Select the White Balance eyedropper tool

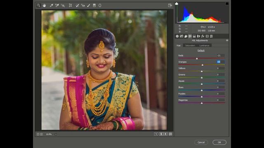pos(51,5)
